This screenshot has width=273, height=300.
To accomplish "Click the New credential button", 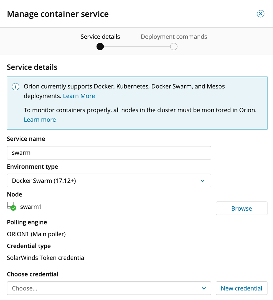I will pos(241,288).
